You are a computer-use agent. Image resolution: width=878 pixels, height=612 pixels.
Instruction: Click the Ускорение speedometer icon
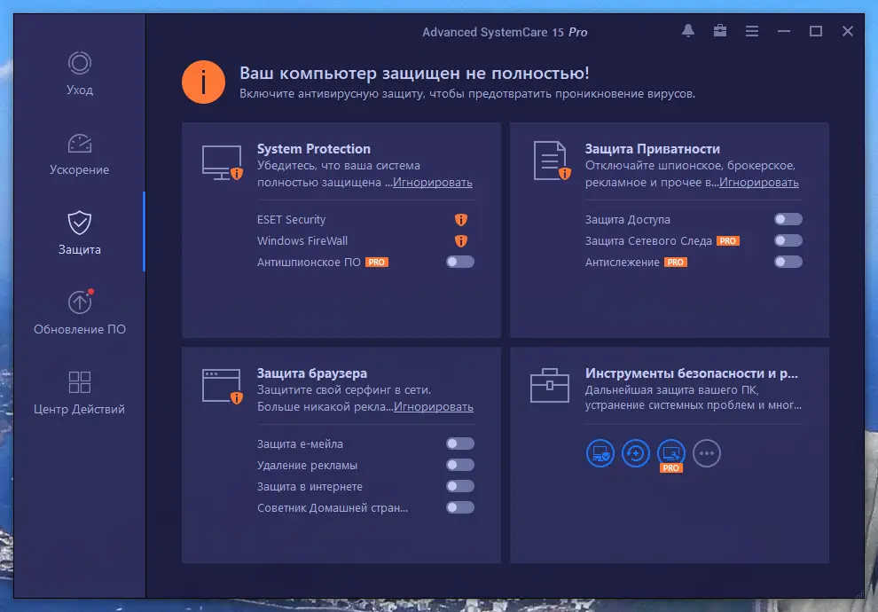[x=80, y=144]
